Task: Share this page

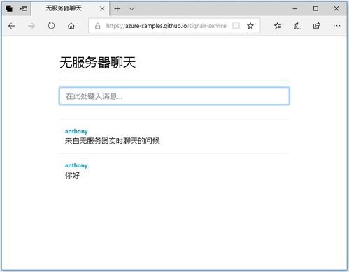Action: pyautogui.click(x=317, y=26)
